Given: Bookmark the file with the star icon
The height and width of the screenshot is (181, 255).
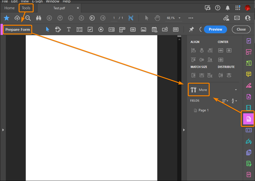Looking at the screenshot, I should 7,18.
